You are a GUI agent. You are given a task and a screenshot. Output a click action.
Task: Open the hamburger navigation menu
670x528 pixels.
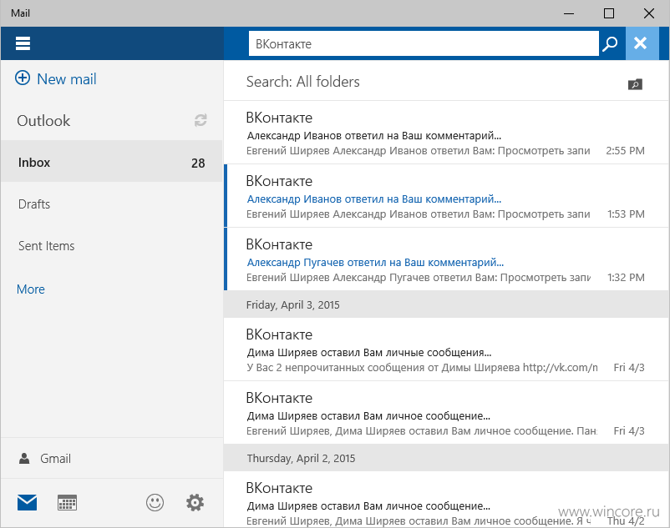(x=23, y=43)
